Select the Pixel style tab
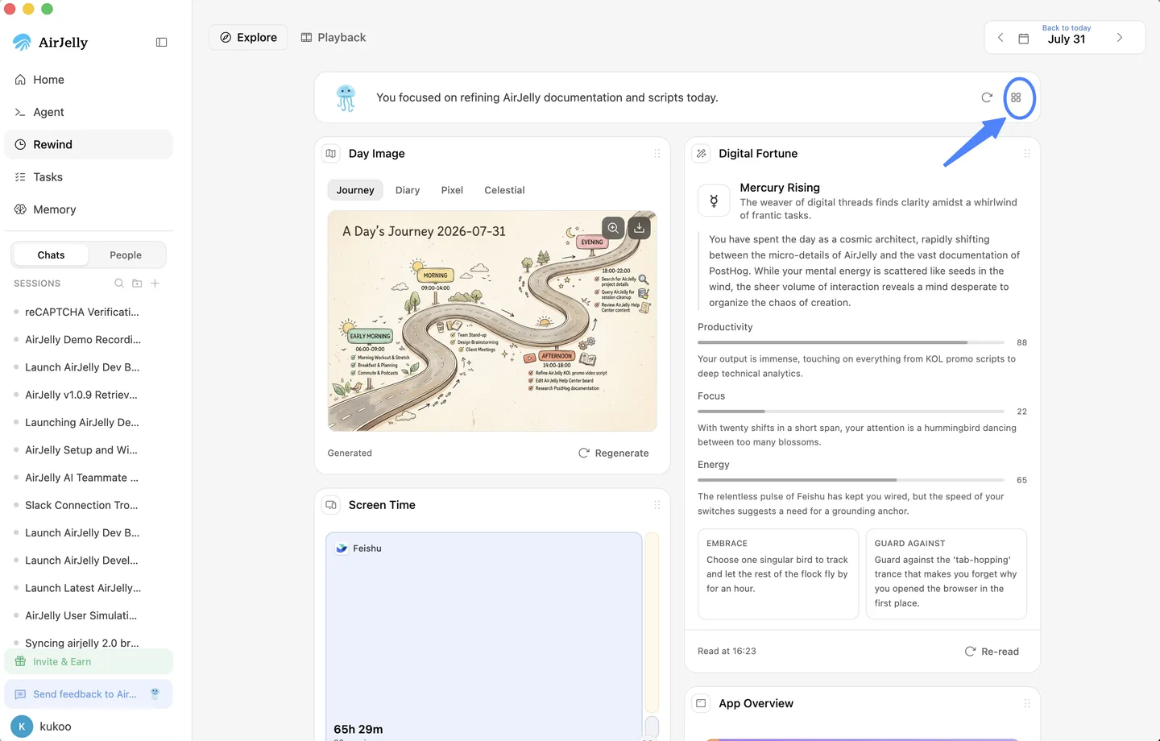This screenshot has height=741, width=1160. coord(452,190)
